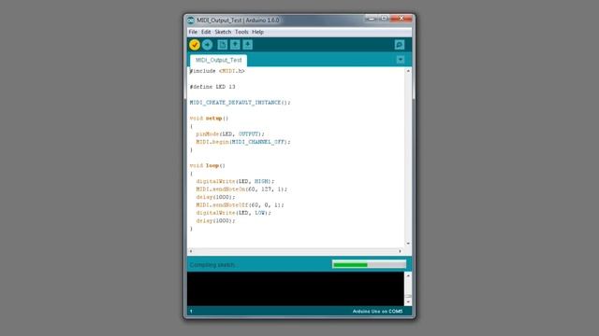The height and width of the screenshot is (336, 599).
Task: Open the Sketch menu
Action: click(223, 32)
